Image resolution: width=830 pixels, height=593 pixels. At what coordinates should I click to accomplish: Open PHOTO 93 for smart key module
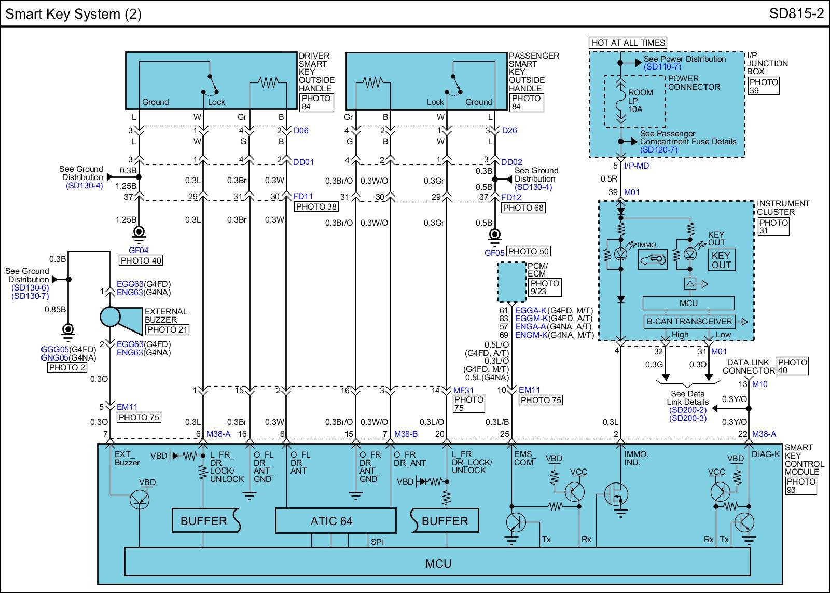801,486
